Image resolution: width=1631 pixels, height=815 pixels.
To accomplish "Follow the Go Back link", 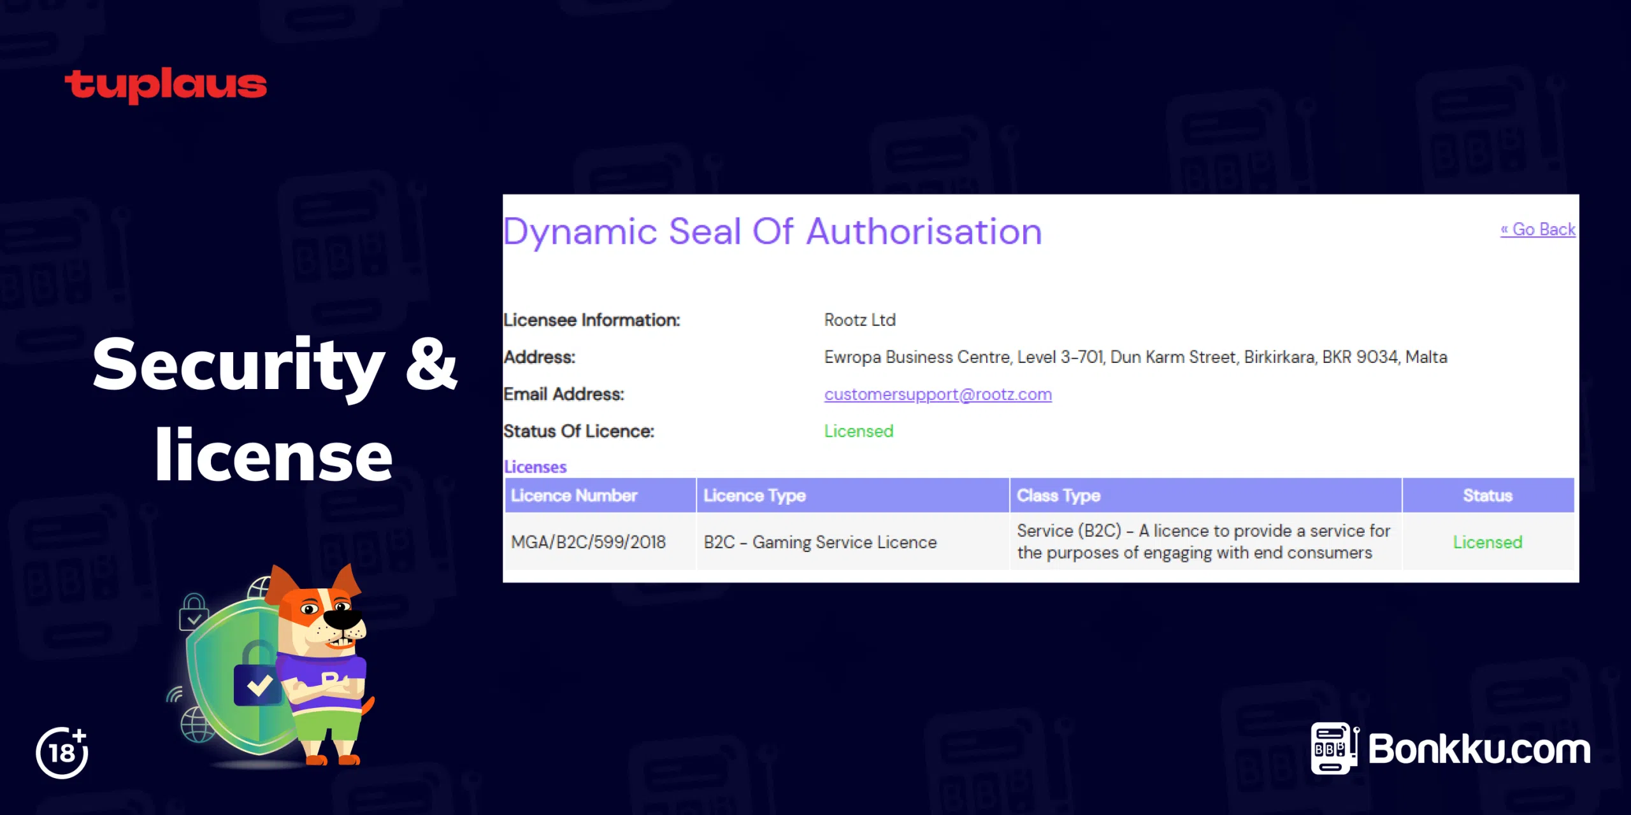I will point(1537,229).
